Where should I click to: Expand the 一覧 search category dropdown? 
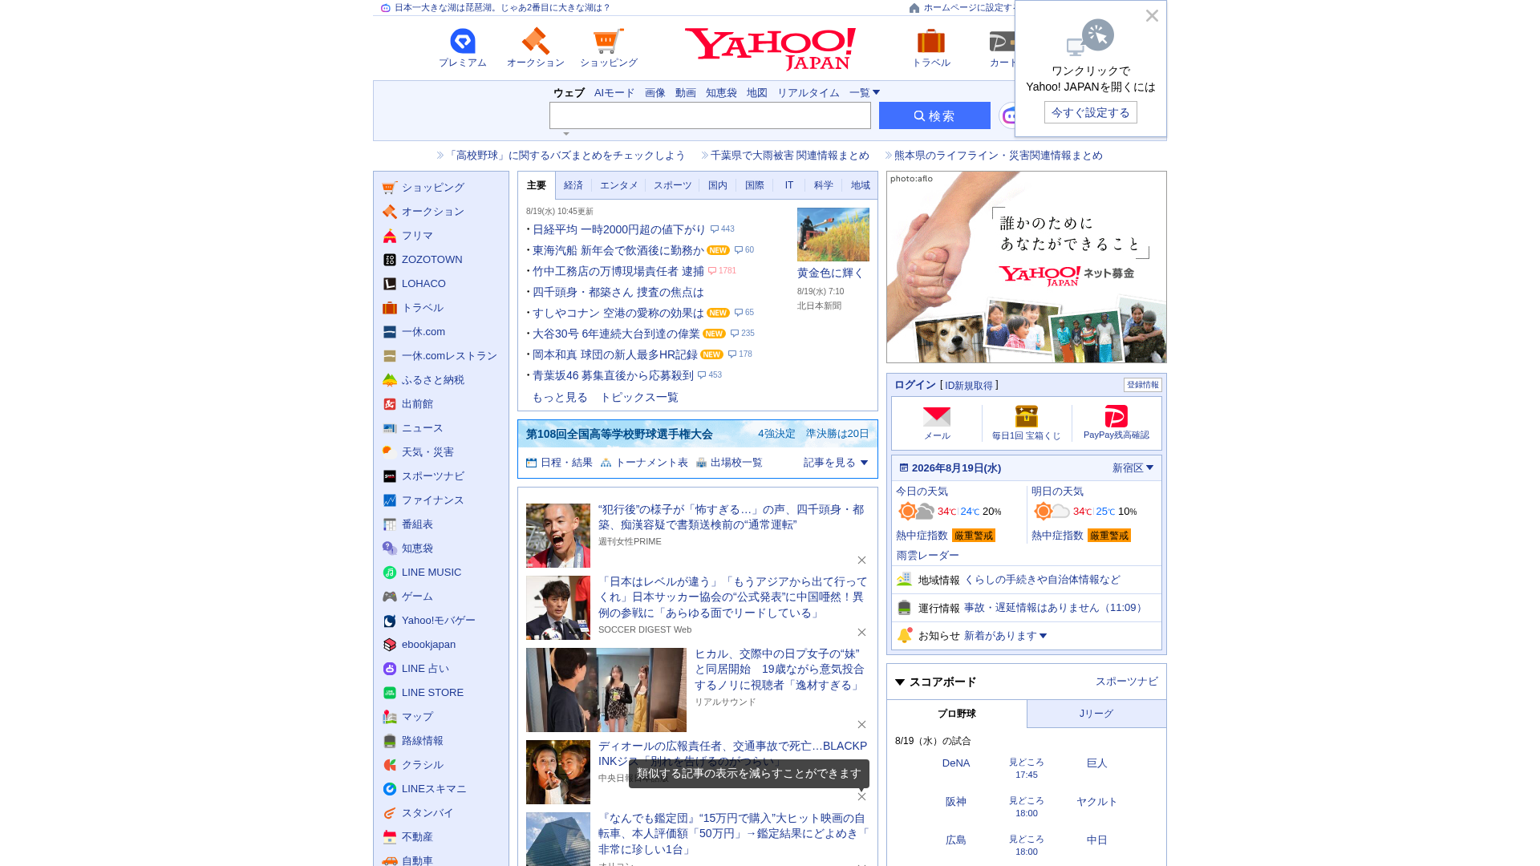click(x=865, y=93)
